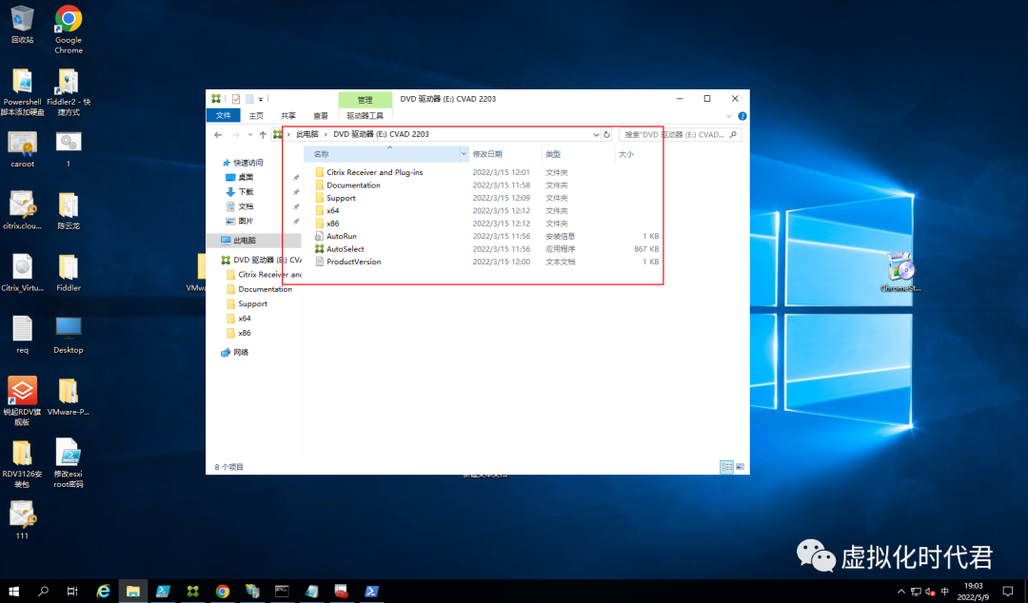
Task: Open the address bar history dropdown
Action: 595,134
